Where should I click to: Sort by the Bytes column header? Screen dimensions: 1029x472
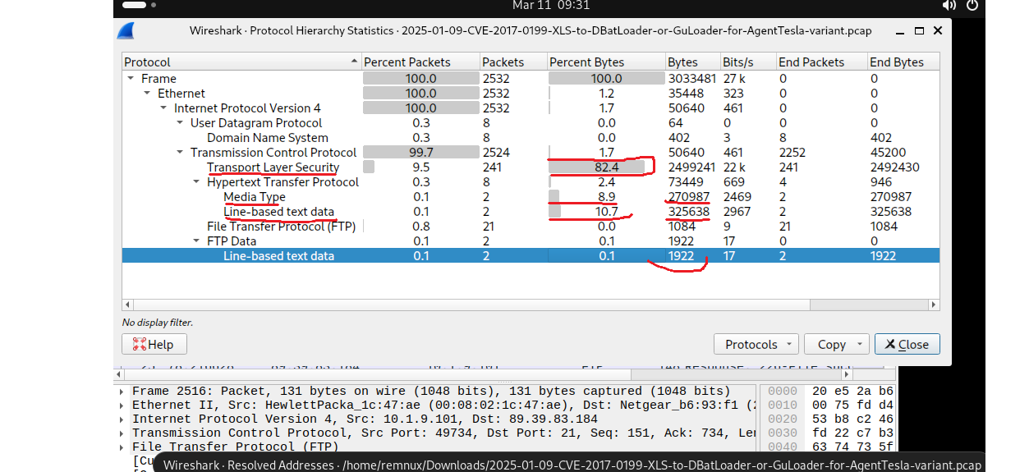pos(692,62)
